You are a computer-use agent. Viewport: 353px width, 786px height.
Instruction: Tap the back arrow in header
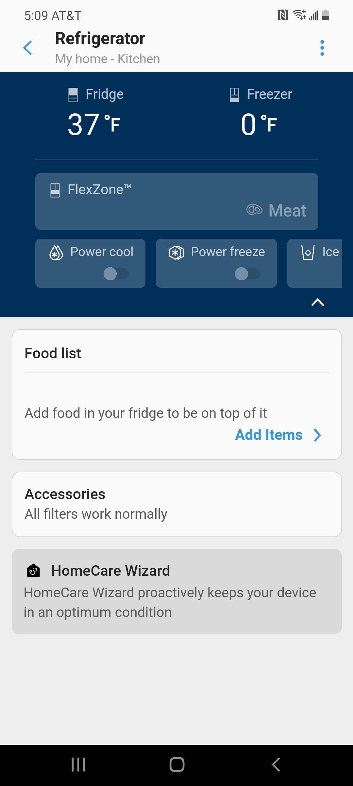[x=28, y=48]
